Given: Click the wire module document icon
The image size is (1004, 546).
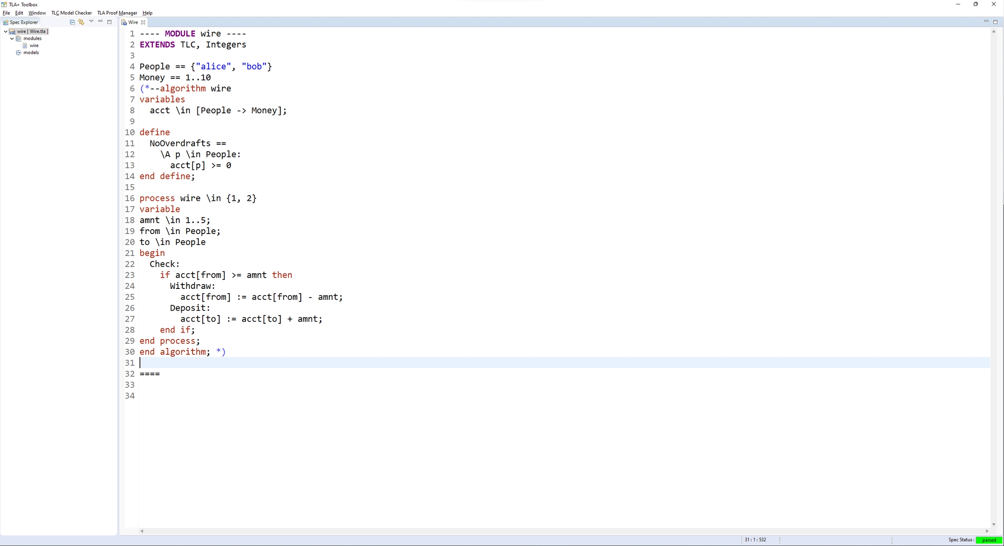Looking at the screenshot, I should pos(25,45).
